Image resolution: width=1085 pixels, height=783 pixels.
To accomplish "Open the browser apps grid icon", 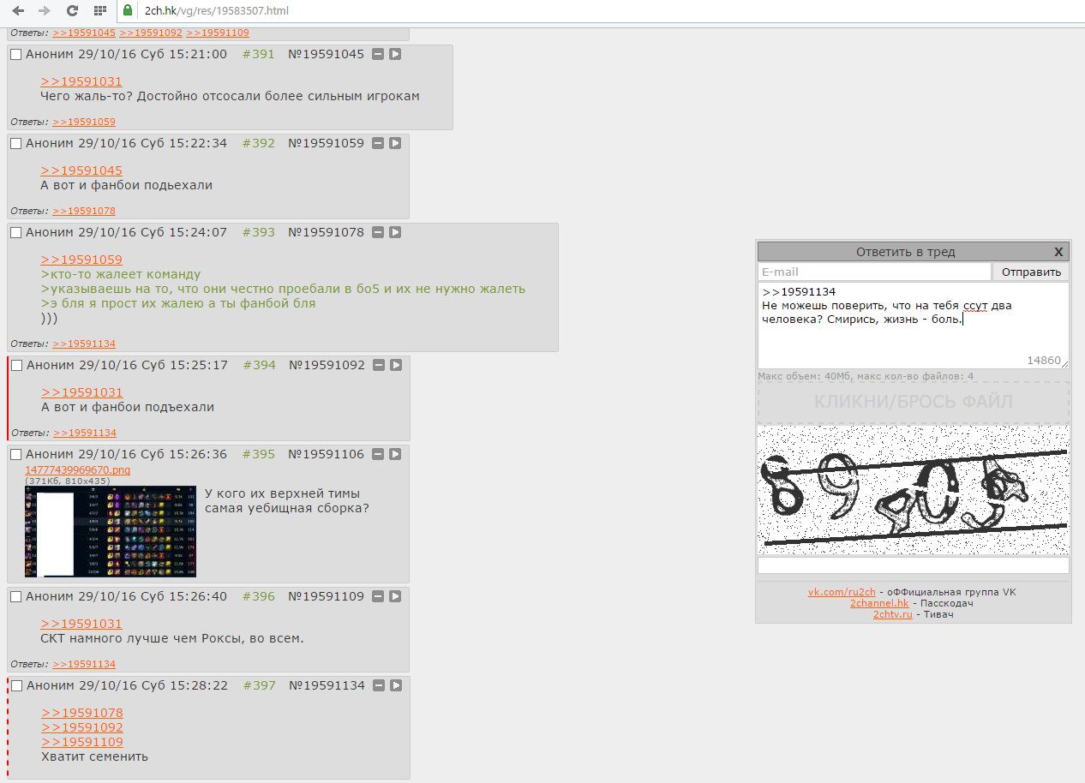I will tap(100, 10).
